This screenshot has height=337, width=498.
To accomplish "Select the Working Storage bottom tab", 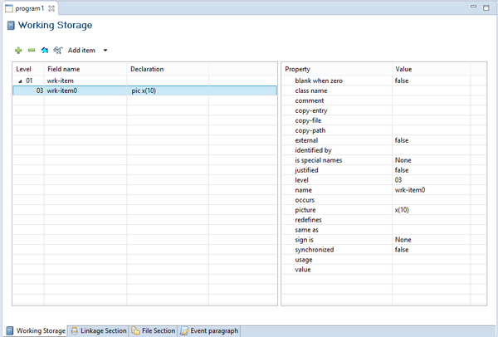I will 36,330.
